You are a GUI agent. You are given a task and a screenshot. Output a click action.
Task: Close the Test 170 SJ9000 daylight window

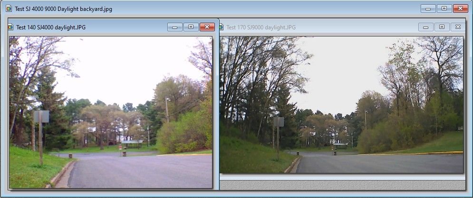click(x=458, y=27)
